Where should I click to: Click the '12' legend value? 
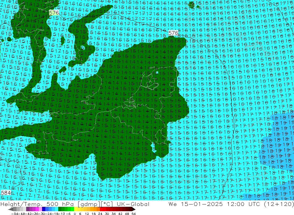tap(87, 214)
